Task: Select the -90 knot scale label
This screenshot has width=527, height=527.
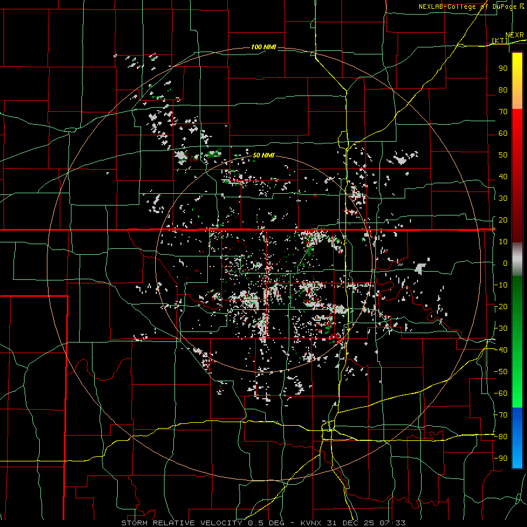Action: [501, 458]
